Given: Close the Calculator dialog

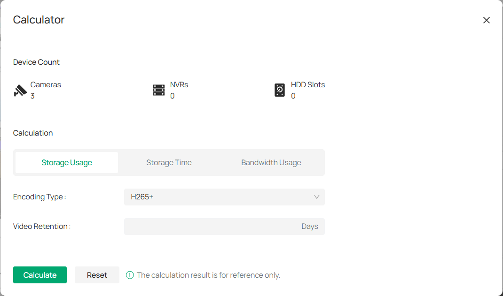Looking at the screenshot, I should tap(486, 20).
